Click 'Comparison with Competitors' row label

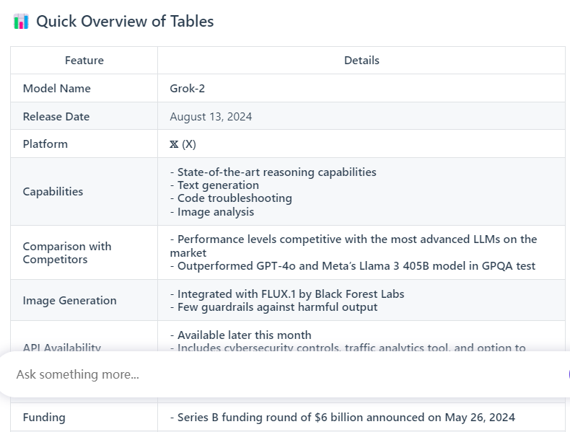(x=67, y=253)
